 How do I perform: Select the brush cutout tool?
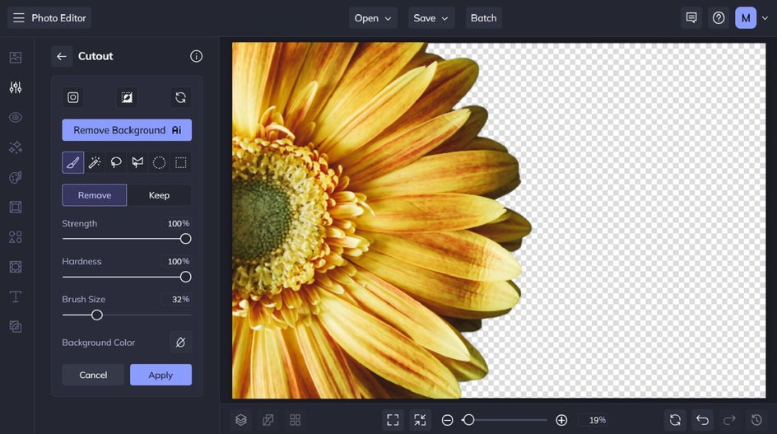click(x=73, y=163)
